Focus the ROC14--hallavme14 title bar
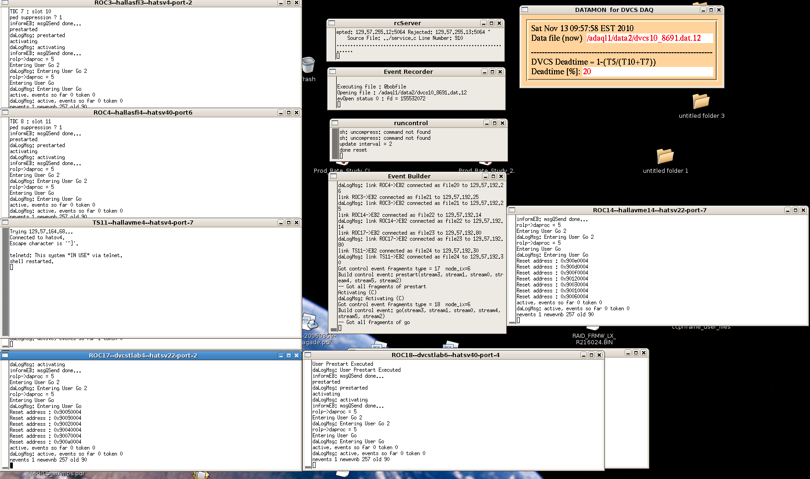The image size is (810, 479). 649,210
